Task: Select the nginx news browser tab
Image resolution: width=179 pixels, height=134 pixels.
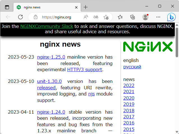Action: [47, 7]
